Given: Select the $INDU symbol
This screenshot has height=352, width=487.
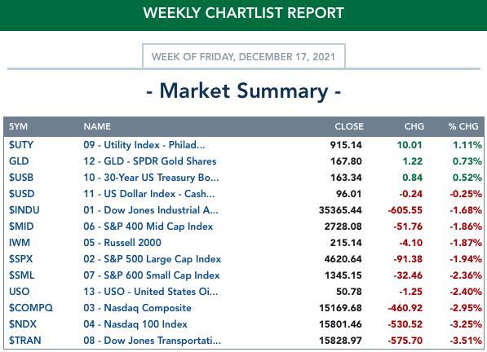Looking at the screenshot, I should (x=24, y=210).
